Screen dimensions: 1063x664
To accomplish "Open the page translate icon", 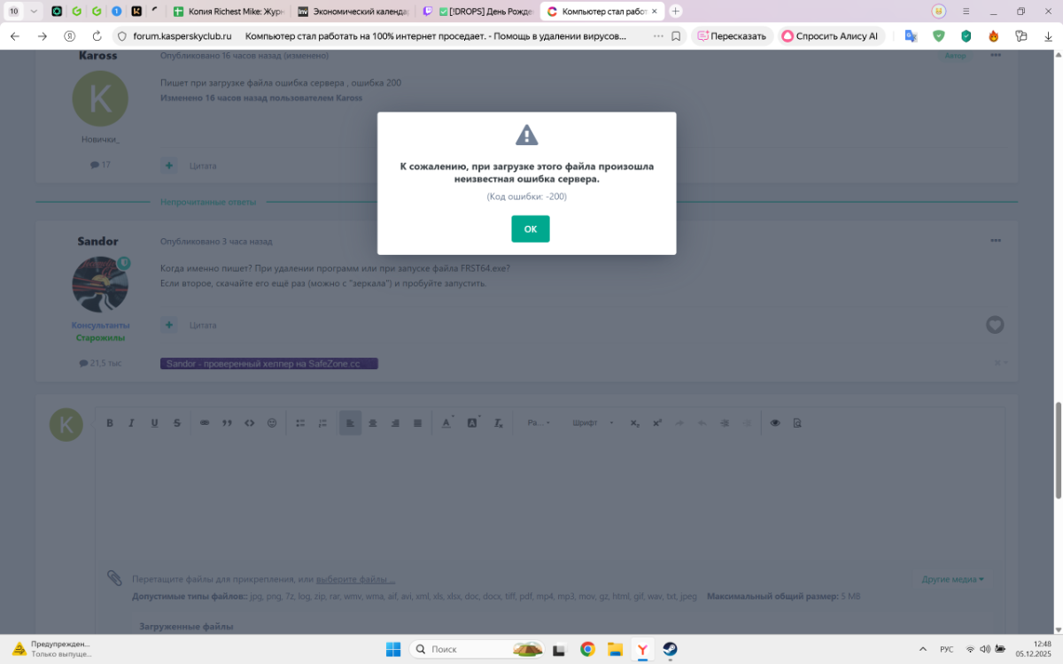I will 911,36.
